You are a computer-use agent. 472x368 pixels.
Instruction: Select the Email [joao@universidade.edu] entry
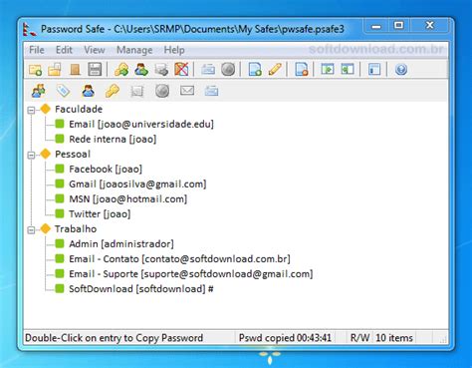click(x=141, y=124)
